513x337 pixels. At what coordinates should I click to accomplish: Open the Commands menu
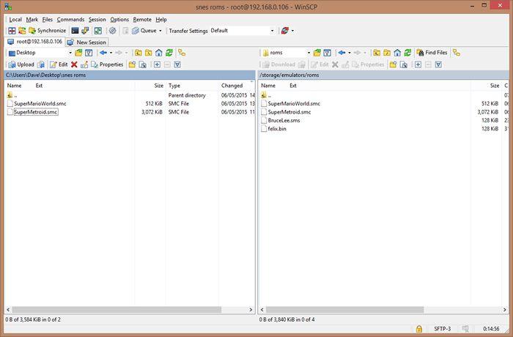click(70, 19)
